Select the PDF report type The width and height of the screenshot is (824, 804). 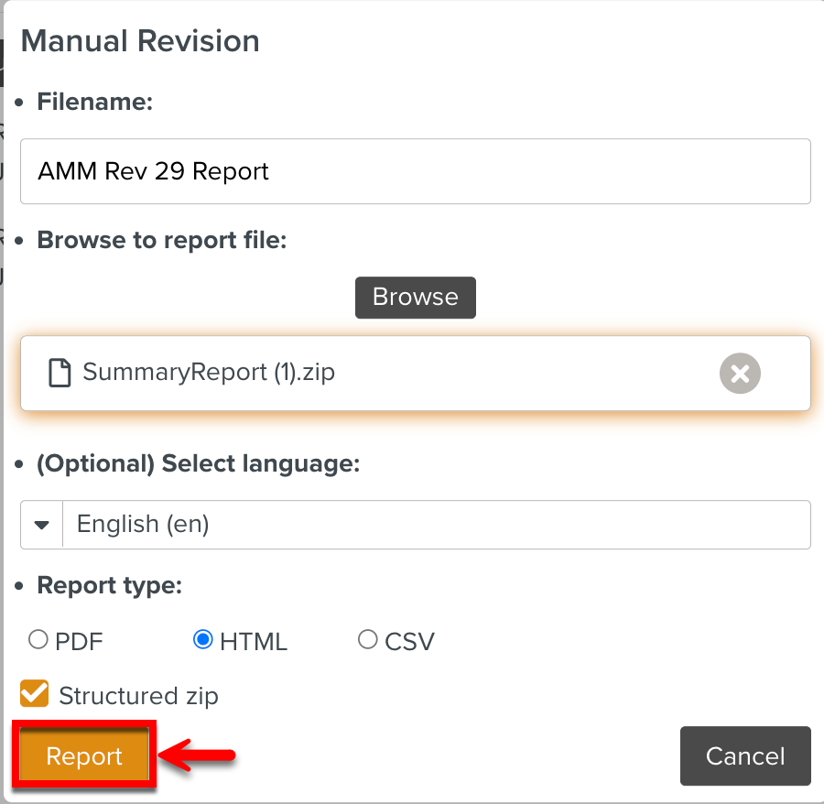pyautogui.click(x=38, y=639)
